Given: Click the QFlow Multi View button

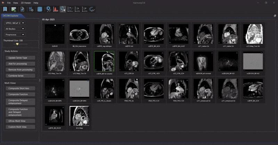Looking at the screenshot, I should (21, 121).
